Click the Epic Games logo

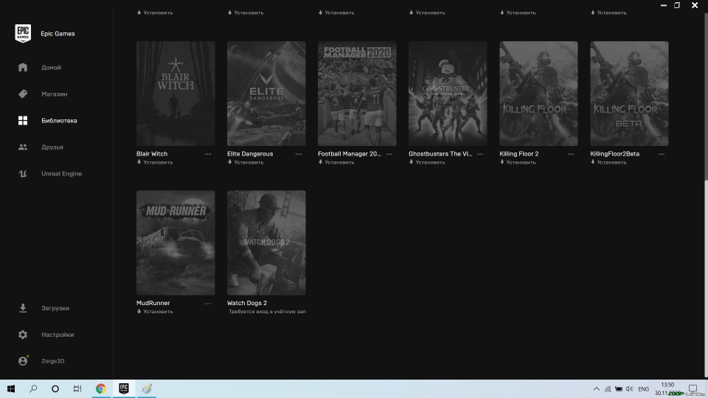(x=23, y=33)
